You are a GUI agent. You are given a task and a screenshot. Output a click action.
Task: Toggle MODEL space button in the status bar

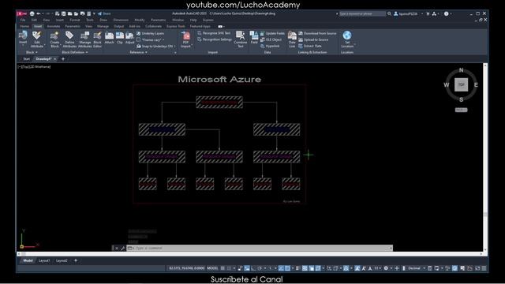tap(212, 268)
